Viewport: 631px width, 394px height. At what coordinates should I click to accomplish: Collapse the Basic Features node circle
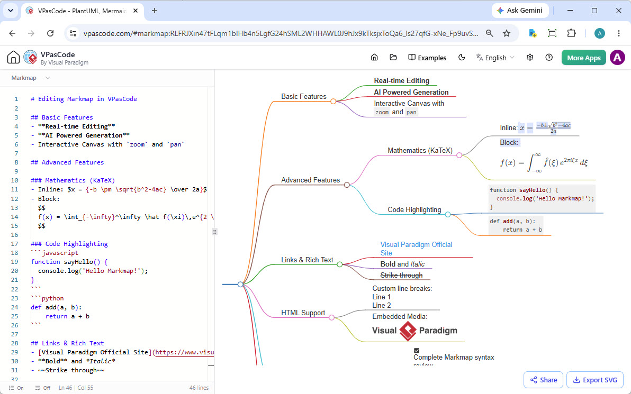[x=333, y=102]
